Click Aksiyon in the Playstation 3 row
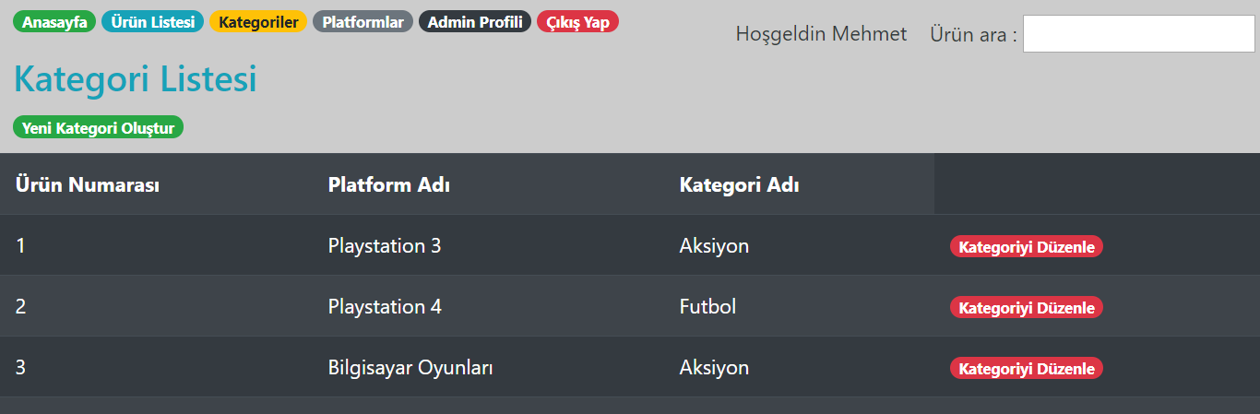Image resolution: width=1260 pixels, height=414 pixels. pos(714,246)
